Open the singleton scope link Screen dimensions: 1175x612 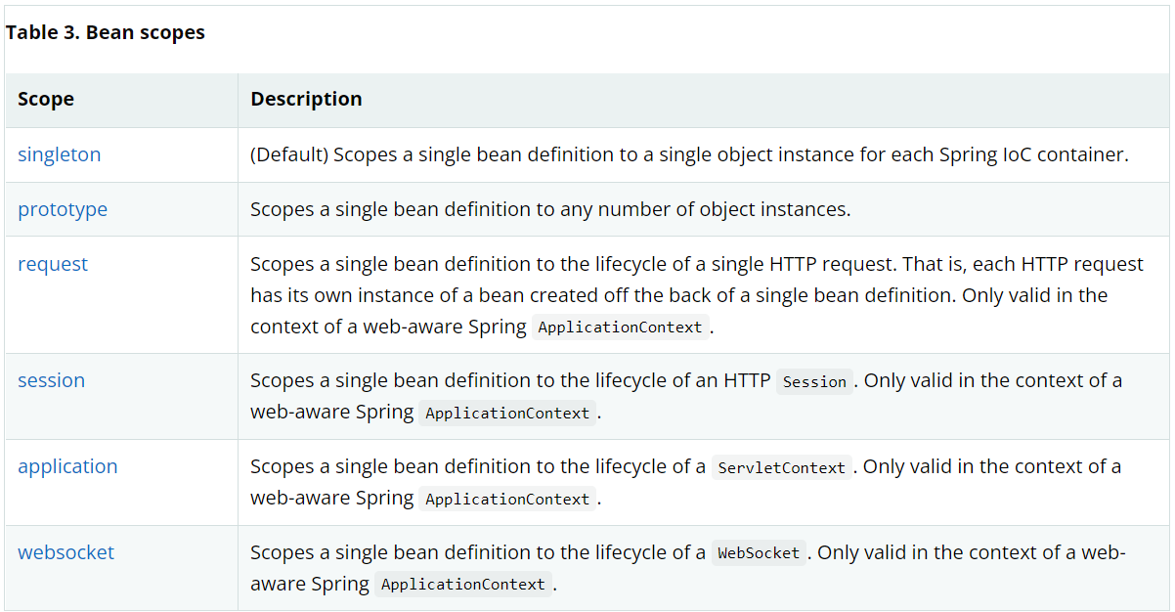[59, 154]
